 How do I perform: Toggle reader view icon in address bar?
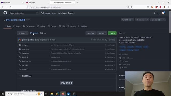point(128,7)
